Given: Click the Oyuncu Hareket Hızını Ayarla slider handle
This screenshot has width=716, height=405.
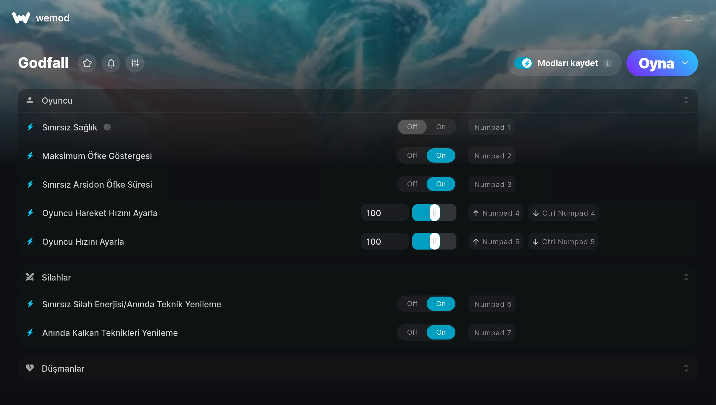Looking at the screenshot, I should pos(434,213).
